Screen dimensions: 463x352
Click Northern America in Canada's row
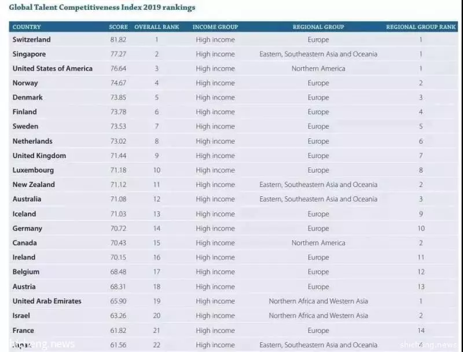[x=318, y=243]
